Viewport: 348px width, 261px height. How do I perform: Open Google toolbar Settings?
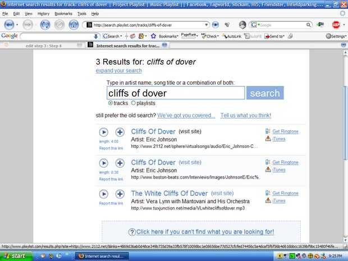[336, 36]
